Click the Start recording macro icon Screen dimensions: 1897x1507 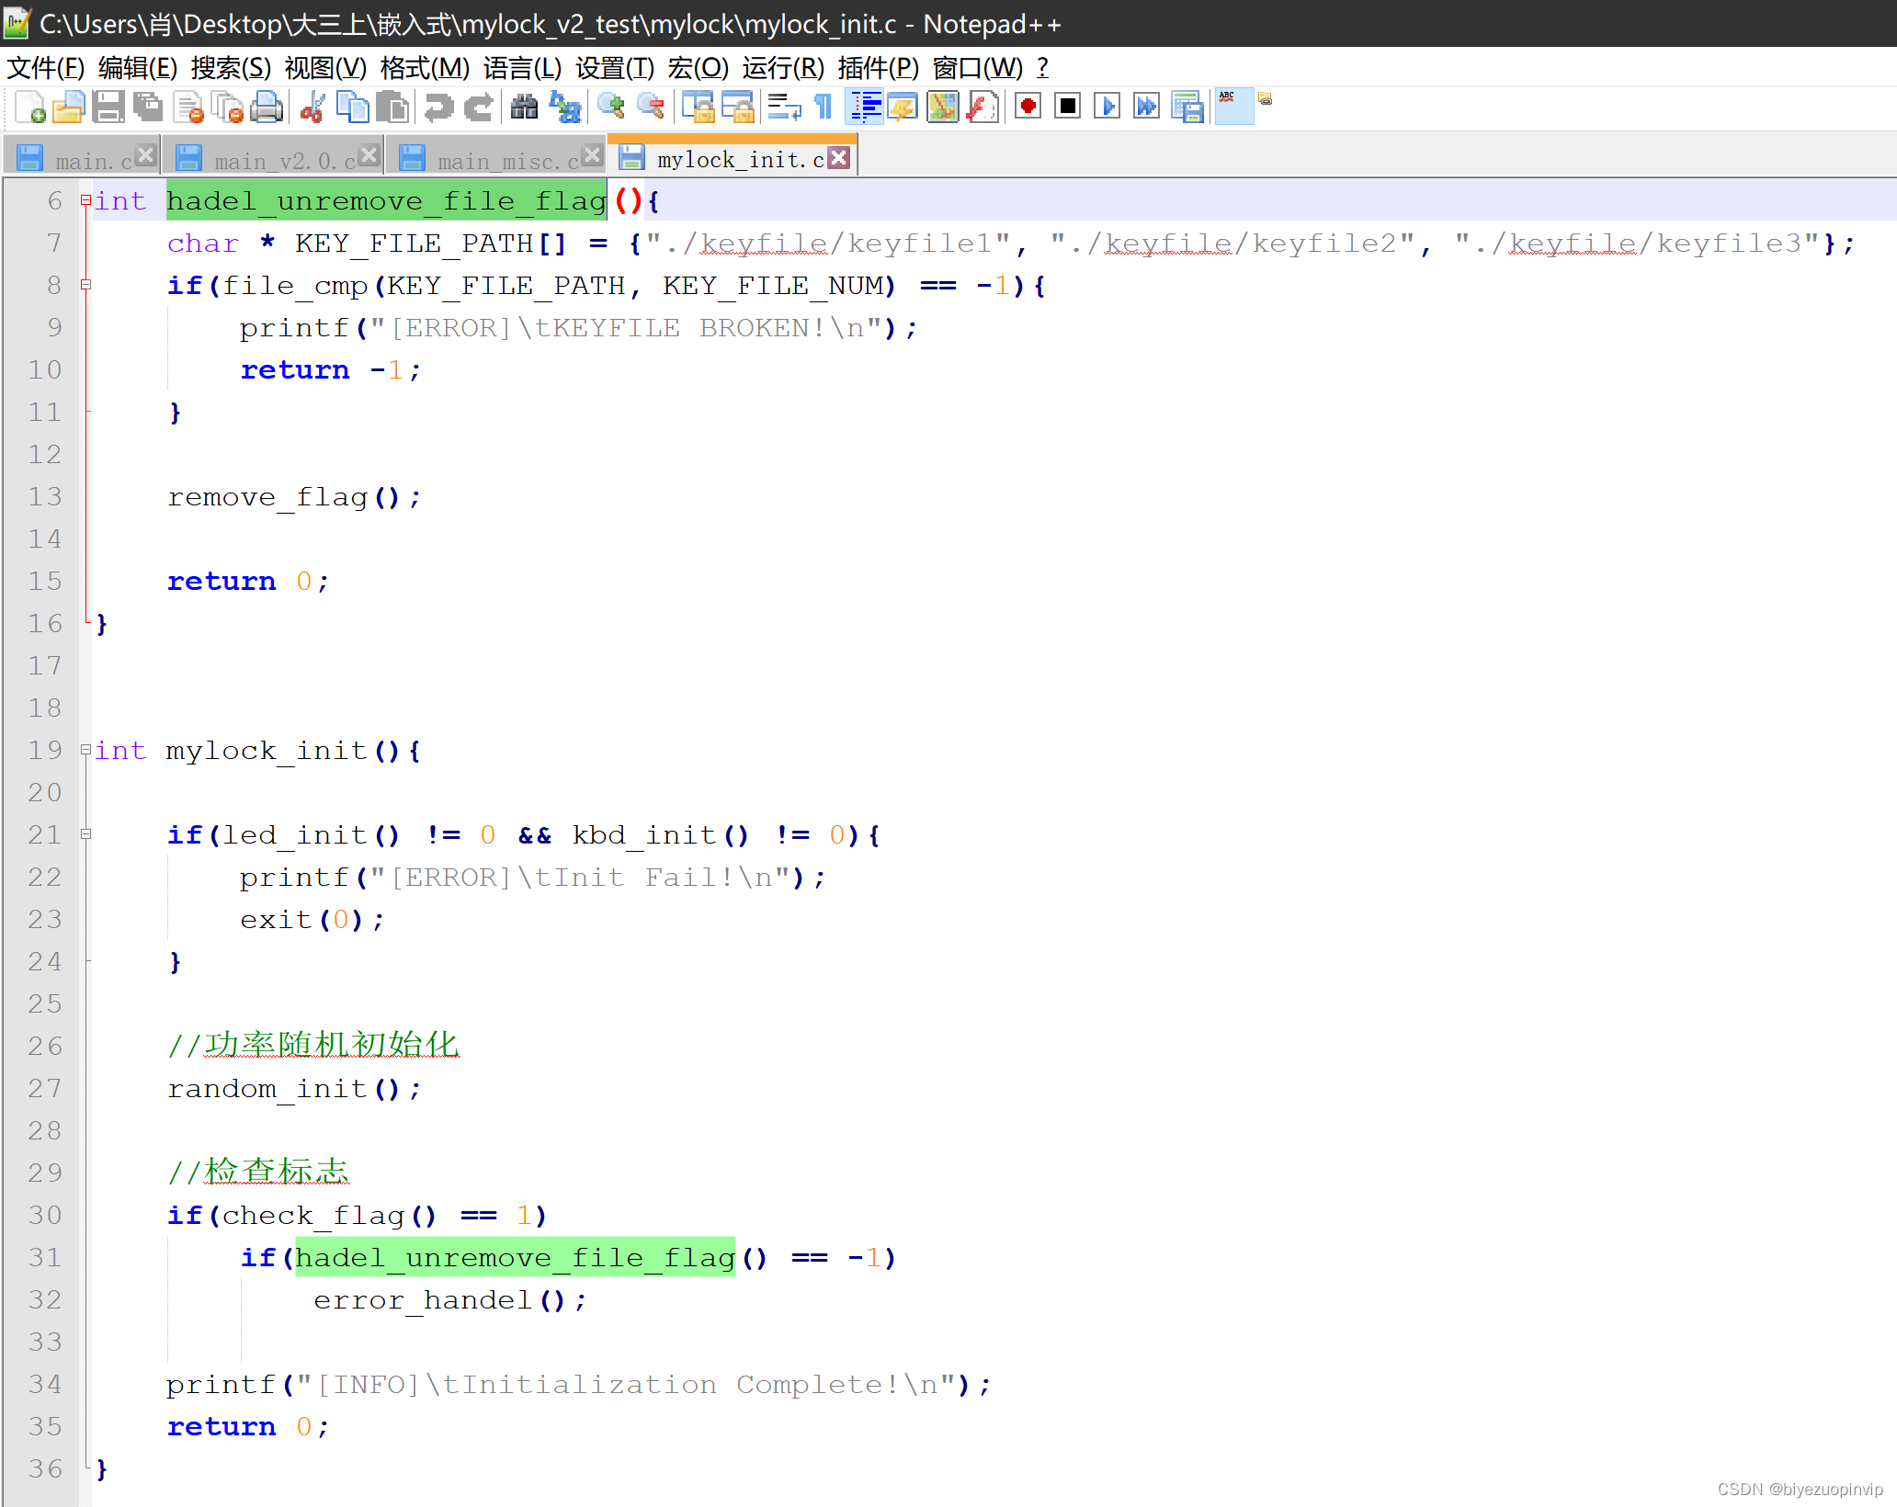click(x=1028, y=108)
